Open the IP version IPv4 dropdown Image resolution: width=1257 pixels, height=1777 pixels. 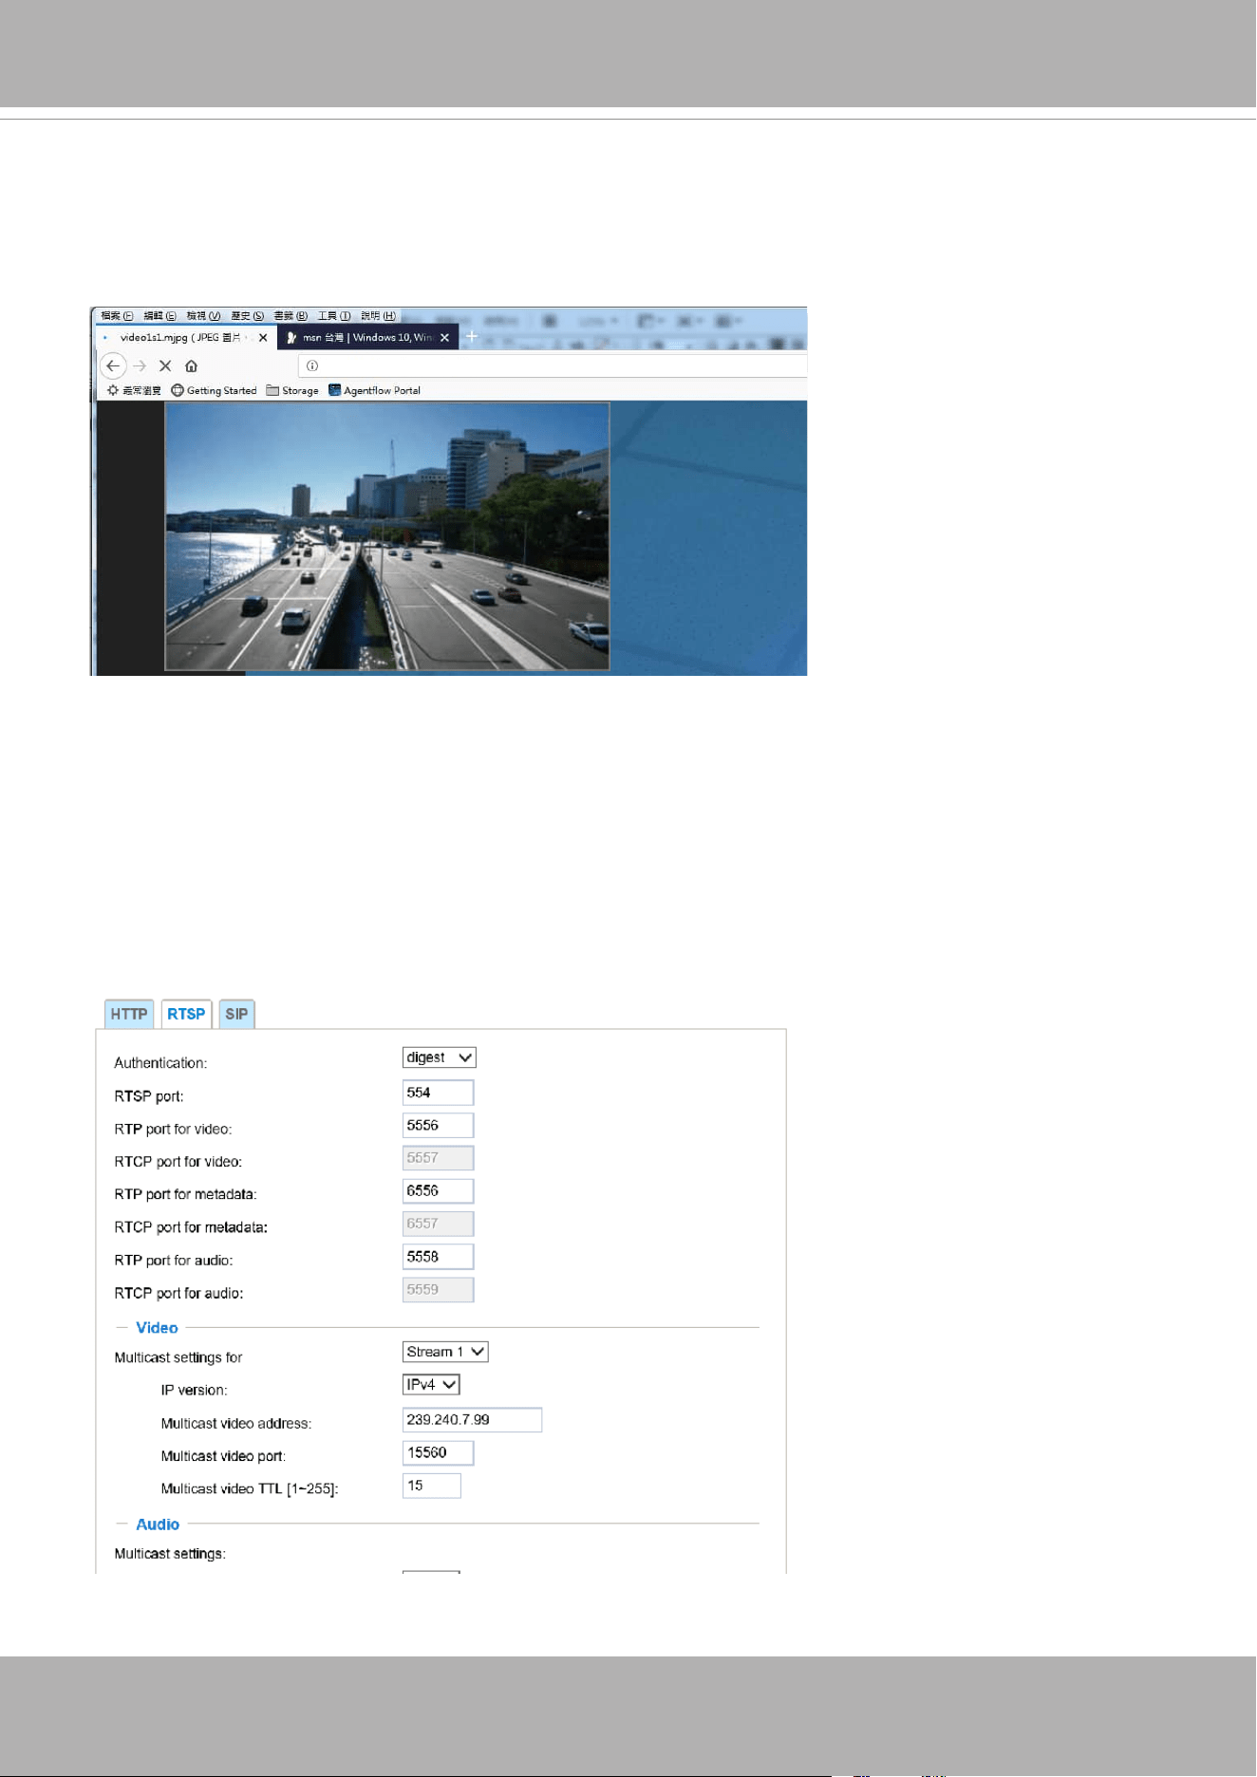(x=431, y=1385)
